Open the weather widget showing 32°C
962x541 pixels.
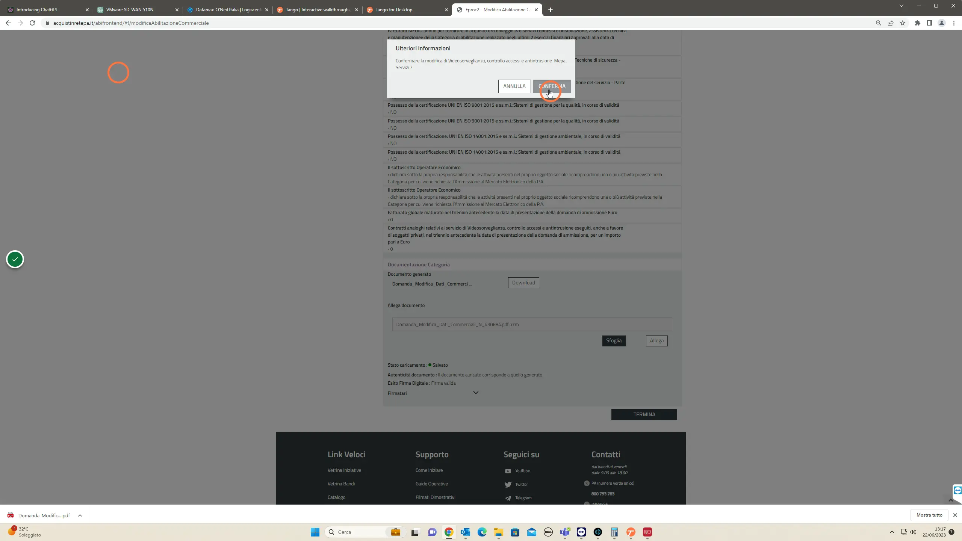coord(25,532)
